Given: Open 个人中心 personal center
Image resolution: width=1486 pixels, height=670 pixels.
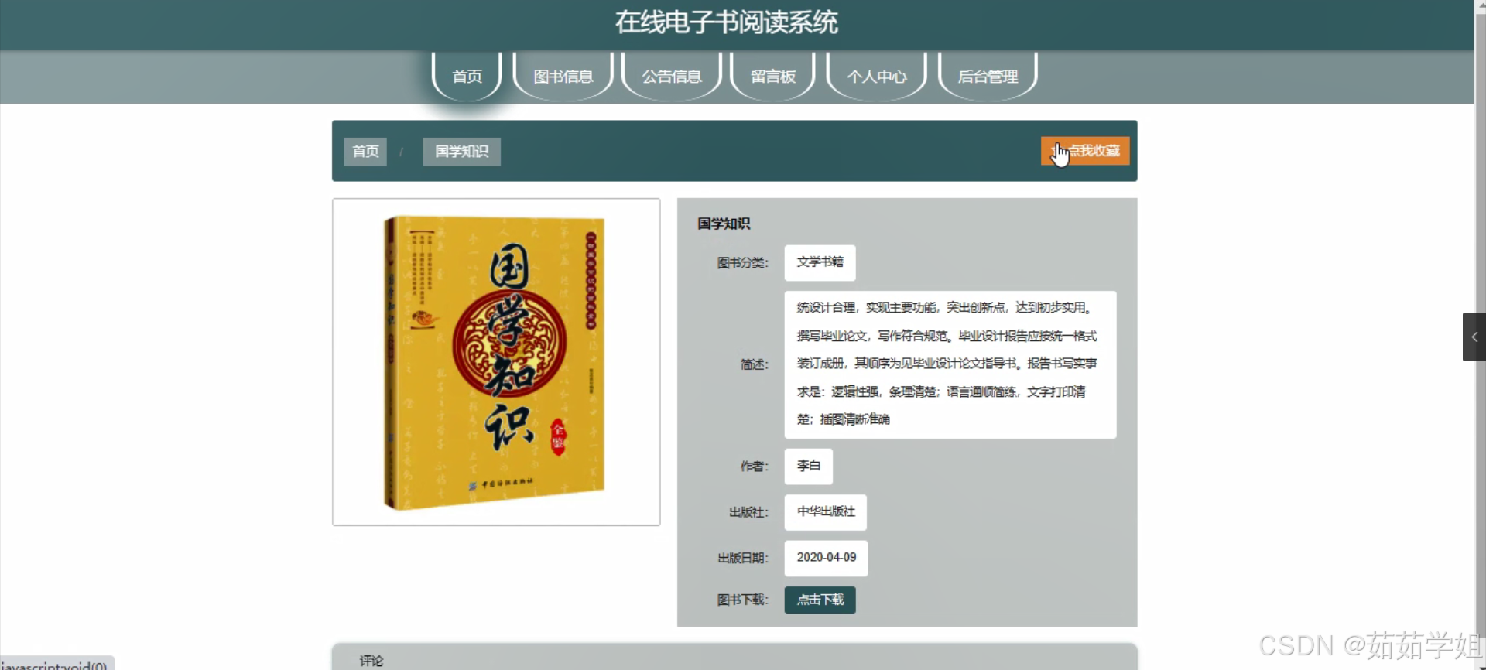Looking at the screenshot, I should pos(876,76).
